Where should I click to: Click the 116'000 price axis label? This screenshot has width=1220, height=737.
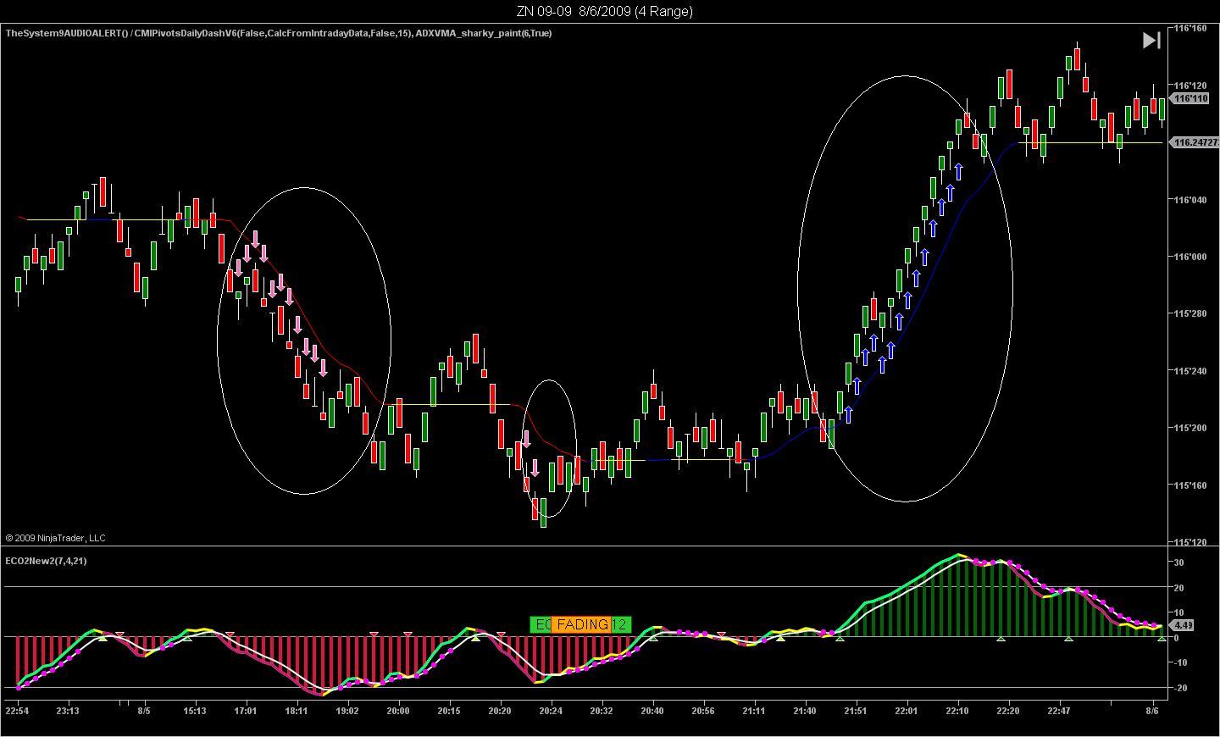1190,257
